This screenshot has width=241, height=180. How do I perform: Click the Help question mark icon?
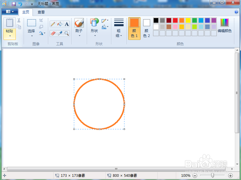click(236, 12)
